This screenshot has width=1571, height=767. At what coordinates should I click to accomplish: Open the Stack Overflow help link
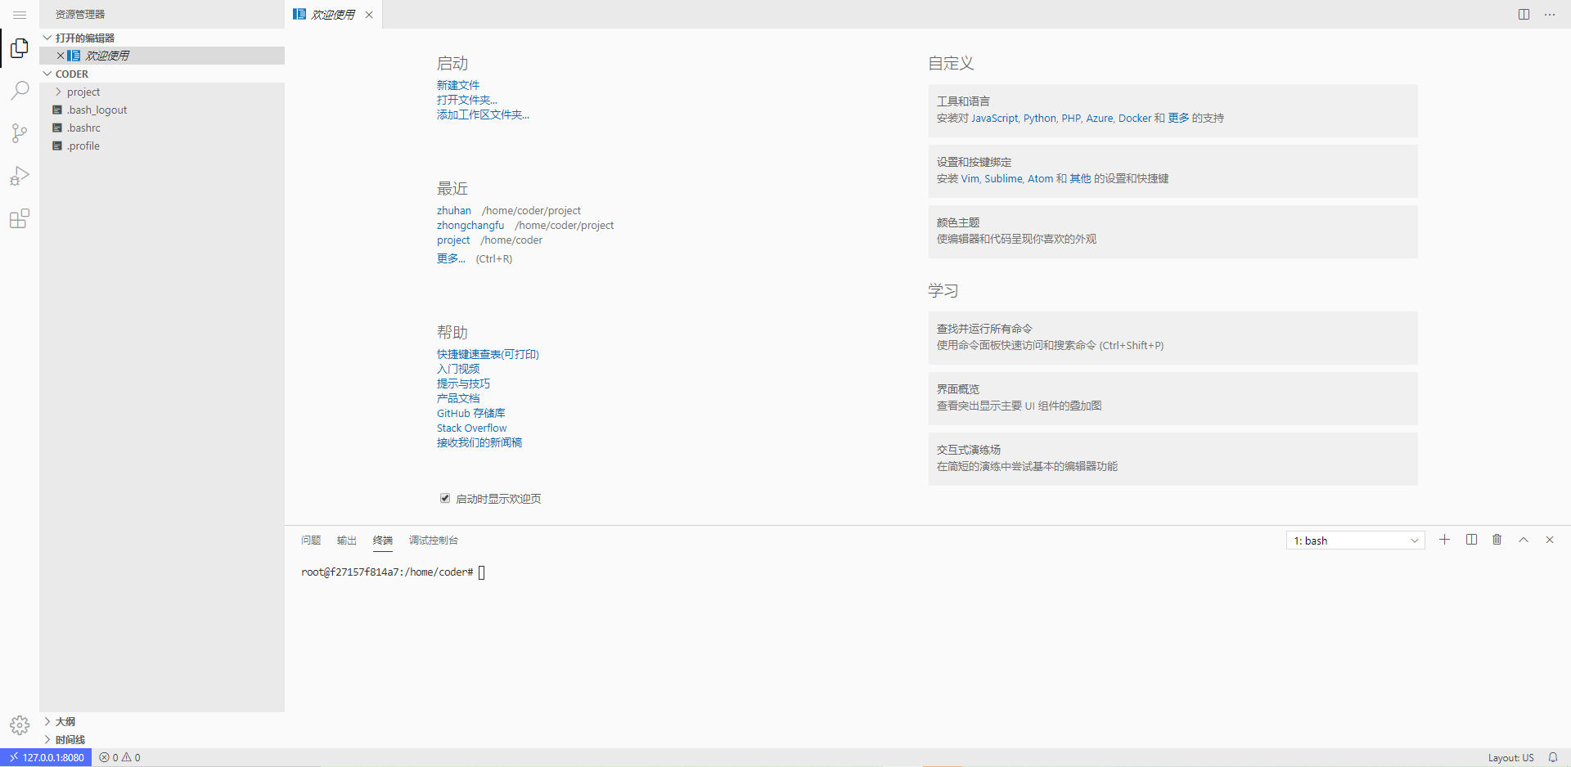click(x=471, y=428)
